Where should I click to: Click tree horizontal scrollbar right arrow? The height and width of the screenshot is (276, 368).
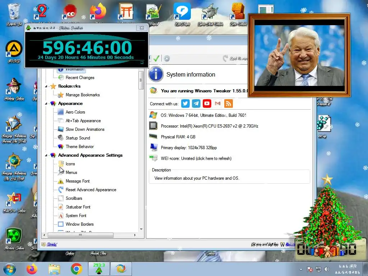[135, 235]
